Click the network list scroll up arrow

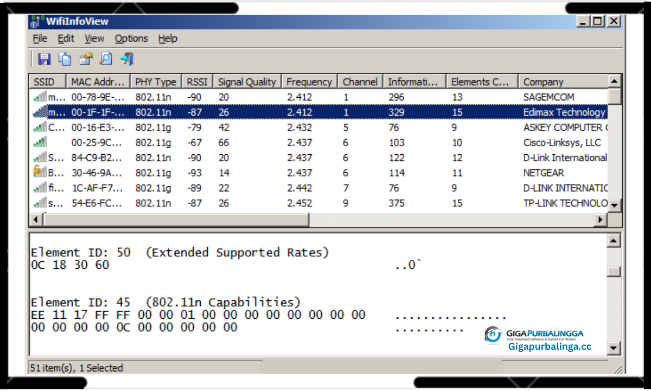(x=614, y=81)
